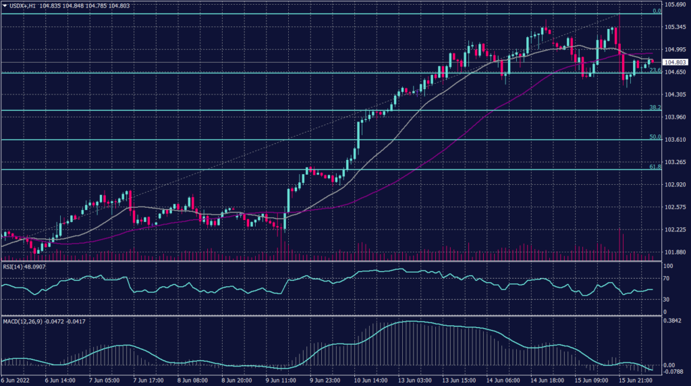The width and height of the screenshot is (691, 386).
Task: Click the 9 Jun 11:00 time label
Action: (x=281, y=381)
